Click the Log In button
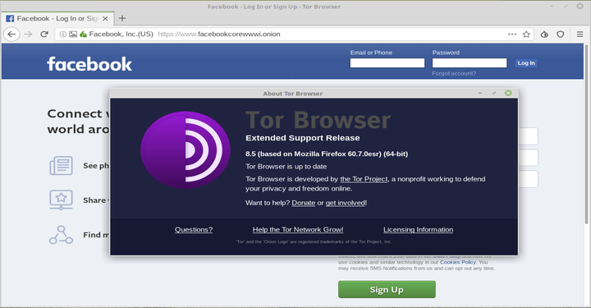This screenshot has width=591, height=308. [526, 63]
